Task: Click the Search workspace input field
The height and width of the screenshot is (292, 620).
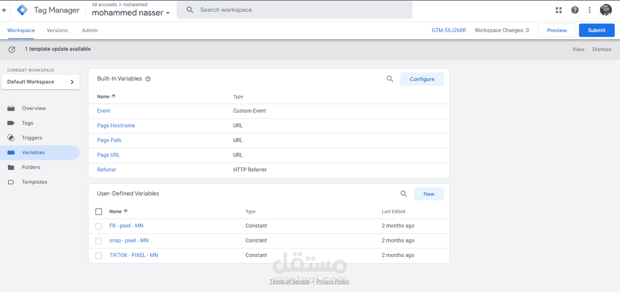Action: 294,10
